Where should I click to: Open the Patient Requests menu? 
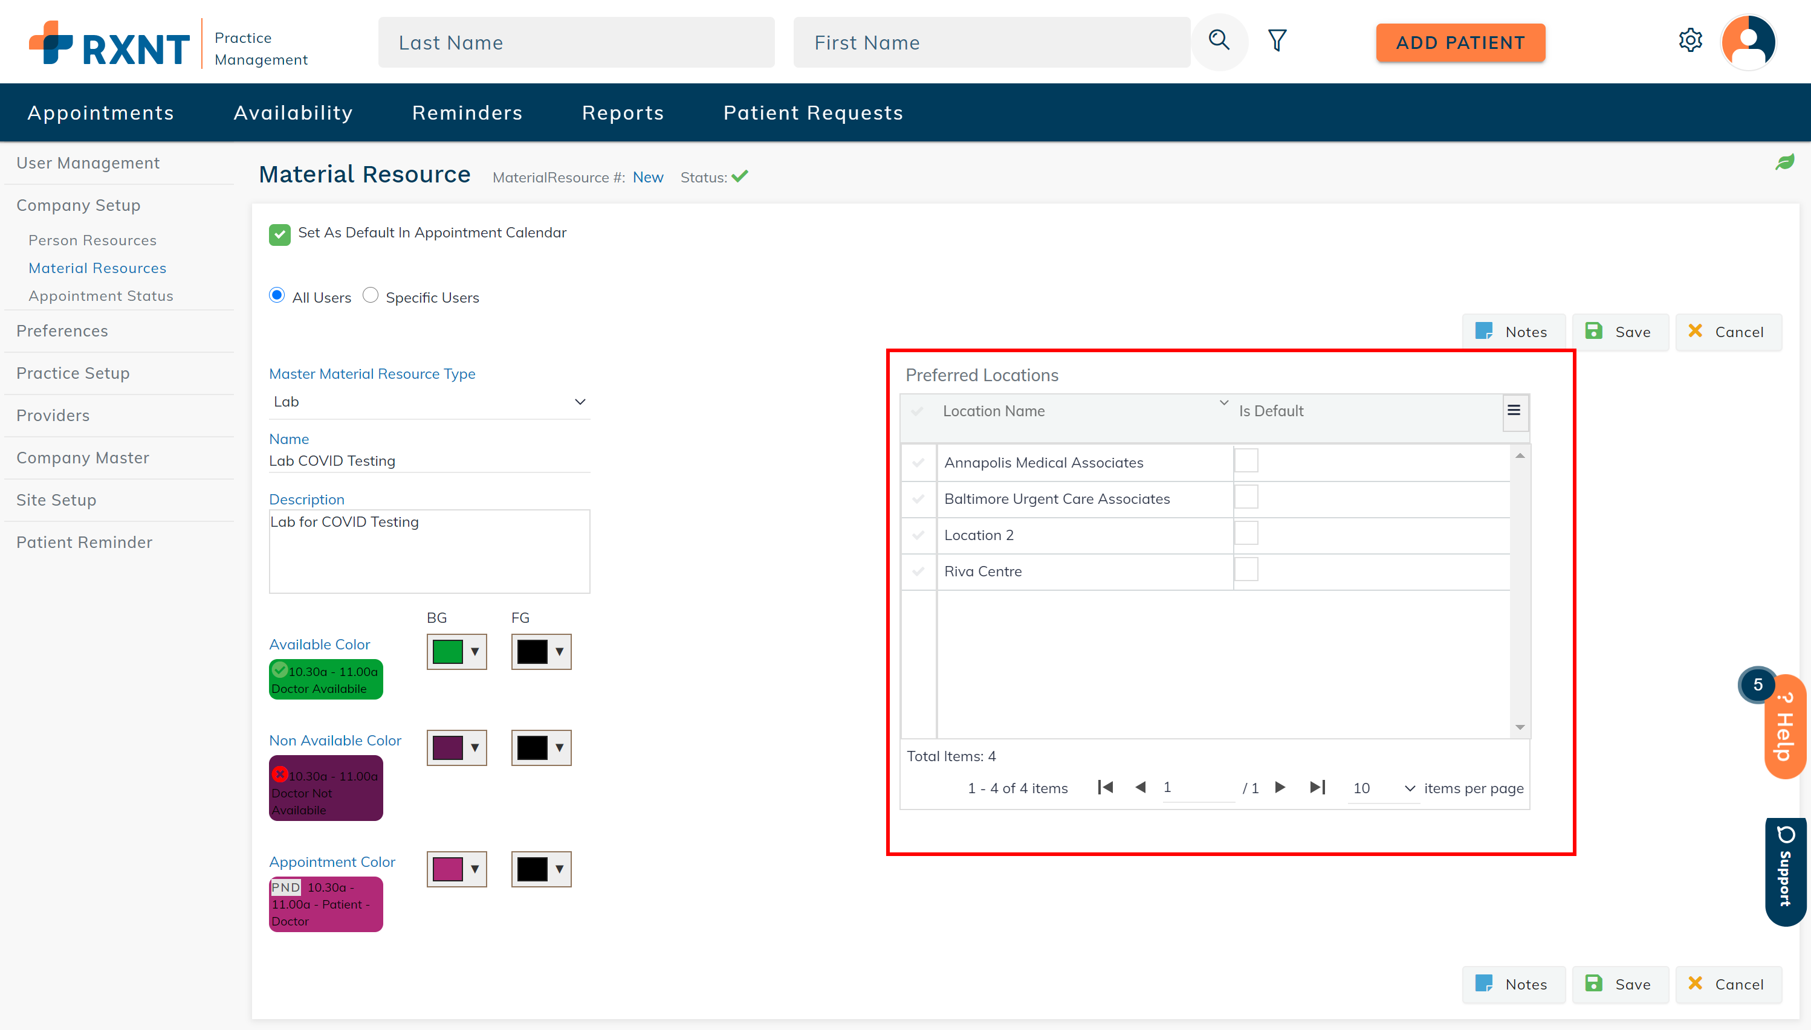pos(813,112)
